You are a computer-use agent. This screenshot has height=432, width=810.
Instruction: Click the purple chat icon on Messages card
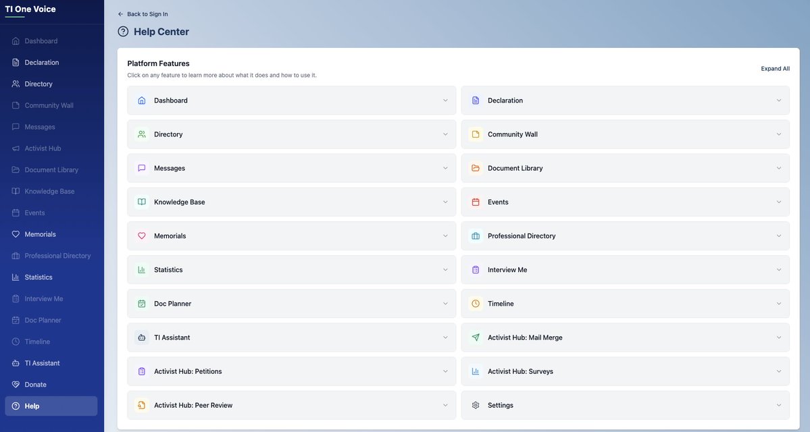142,168
